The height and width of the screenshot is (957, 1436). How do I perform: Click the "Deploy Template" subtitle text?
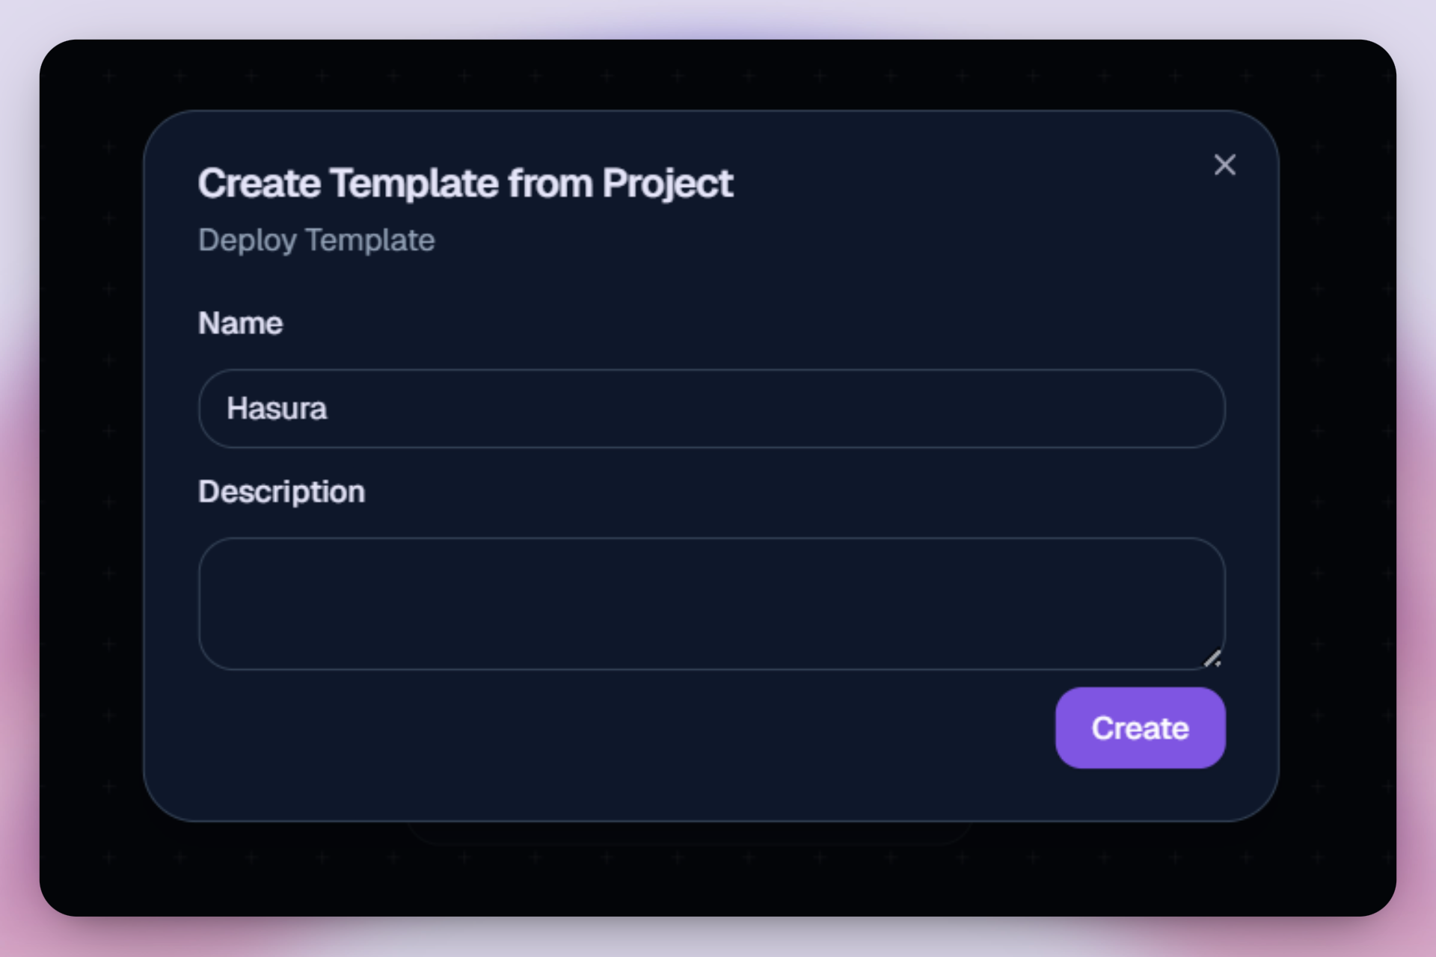click(x=316, y=240)
